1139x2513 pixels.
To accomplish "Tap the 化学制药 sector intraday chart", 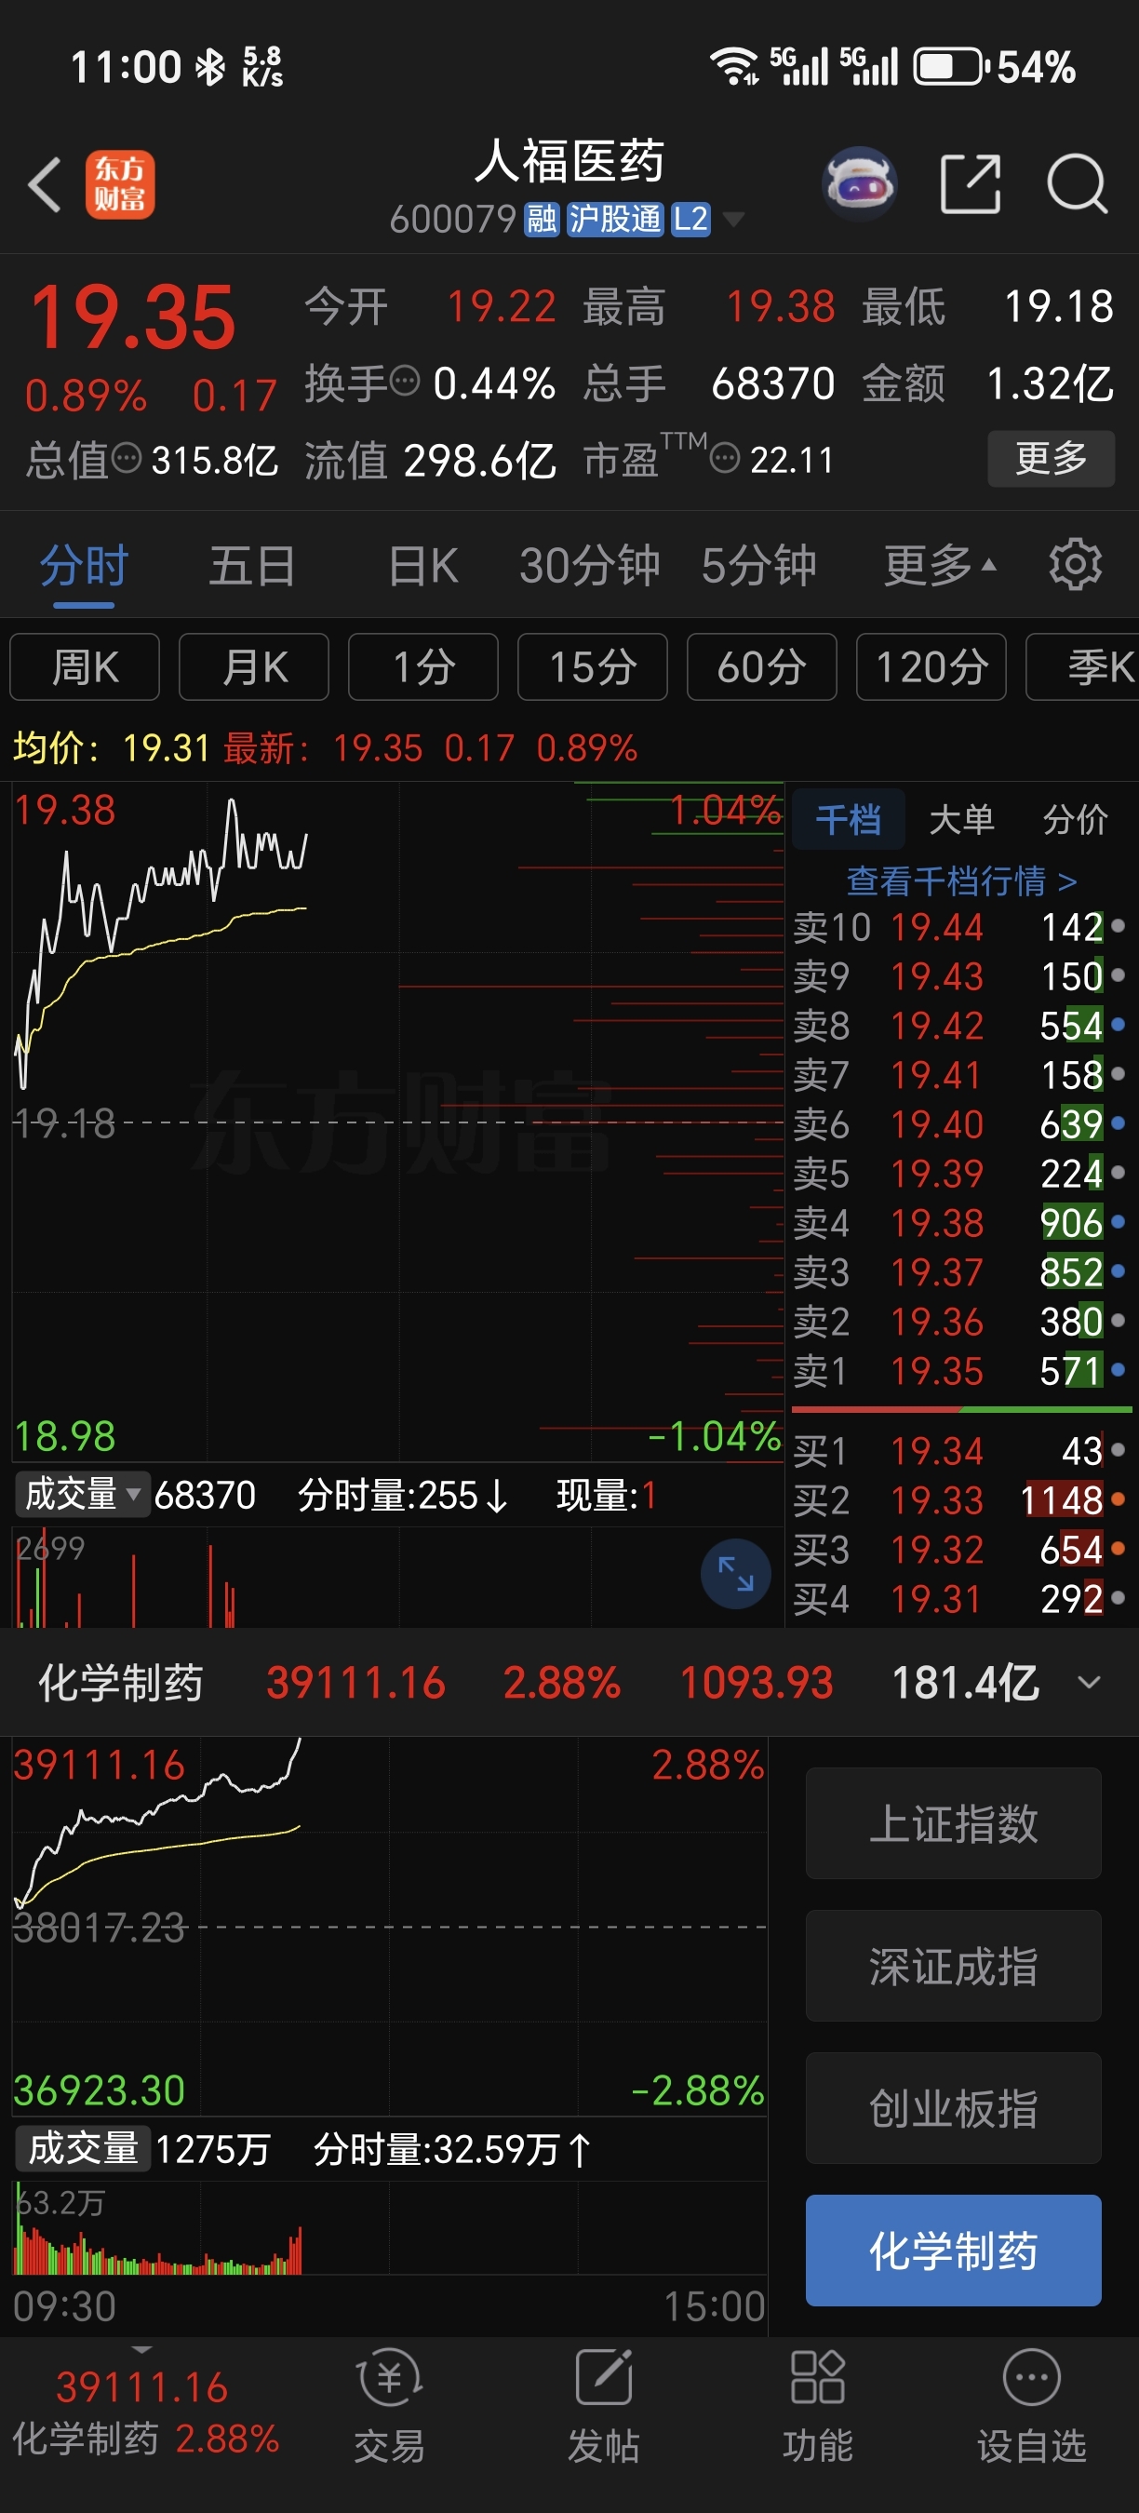I will click(389, 1927).
